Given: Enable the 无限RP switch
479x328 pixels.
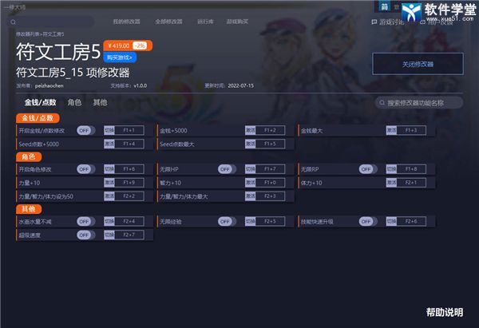Looking at the screenshot, I should [x=368, y=169].
